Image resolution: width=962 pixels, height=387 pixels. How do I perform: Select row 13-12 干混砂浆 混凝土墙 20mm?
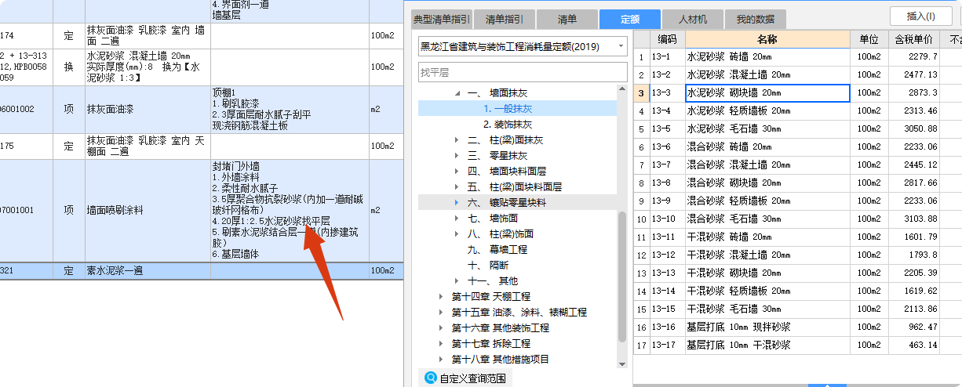[x=796, y=255]
